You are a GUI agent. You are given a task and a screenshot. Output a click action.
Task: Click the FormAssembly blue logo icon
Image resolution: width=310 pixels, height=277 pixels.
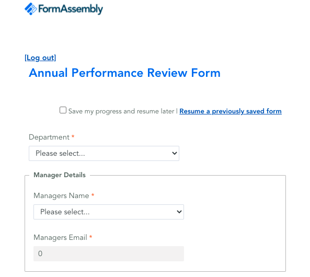point(31,9)
